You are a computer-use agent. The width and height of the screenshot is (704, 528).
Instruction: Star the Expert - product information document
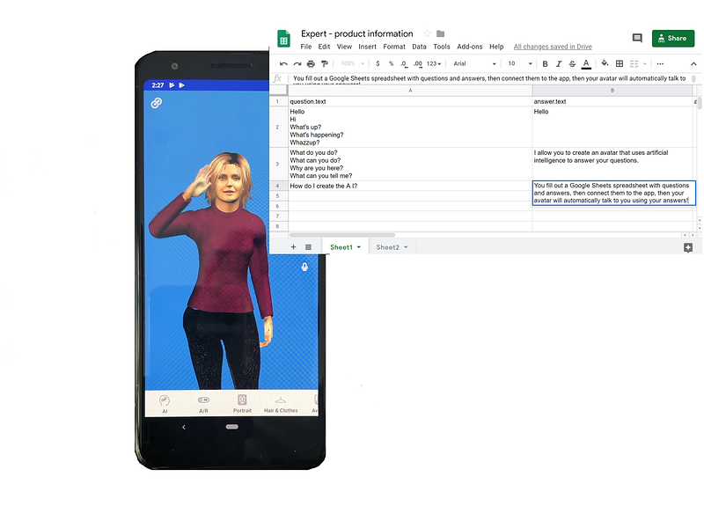click(x=427, y=33)
